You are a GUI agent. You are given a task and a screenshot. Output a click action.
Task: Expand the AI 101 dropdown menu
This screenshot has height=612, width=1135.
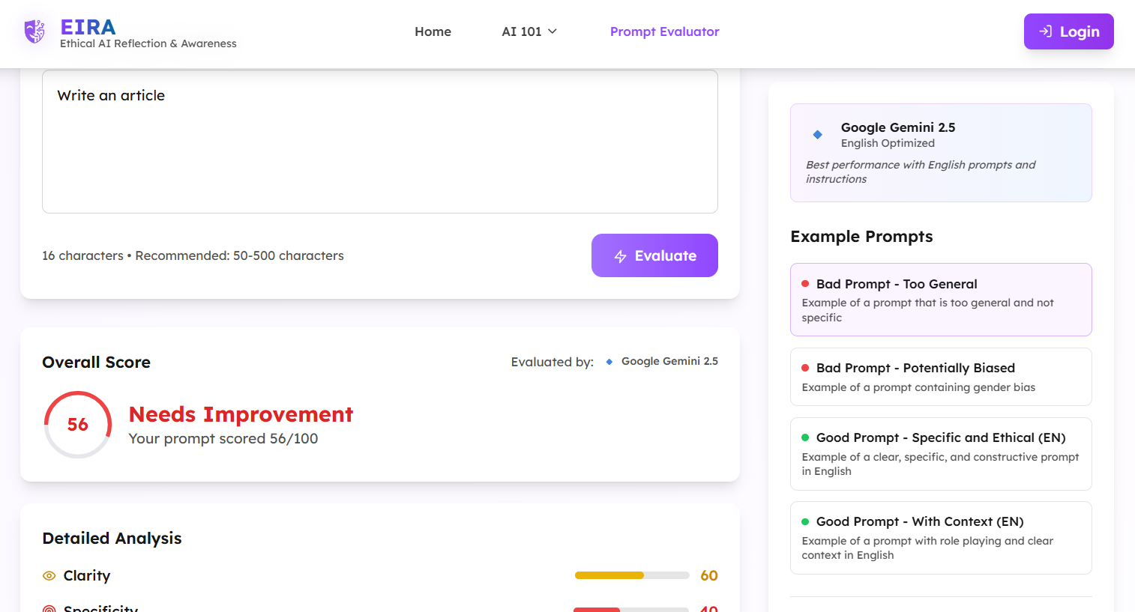(x=529, y=31)
